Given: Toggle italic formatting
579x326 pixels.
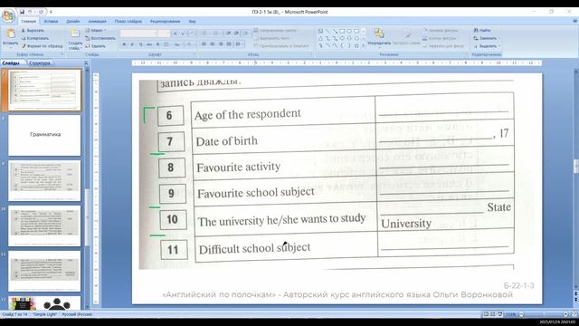Looking at the screenshot, I should point(132,44).
